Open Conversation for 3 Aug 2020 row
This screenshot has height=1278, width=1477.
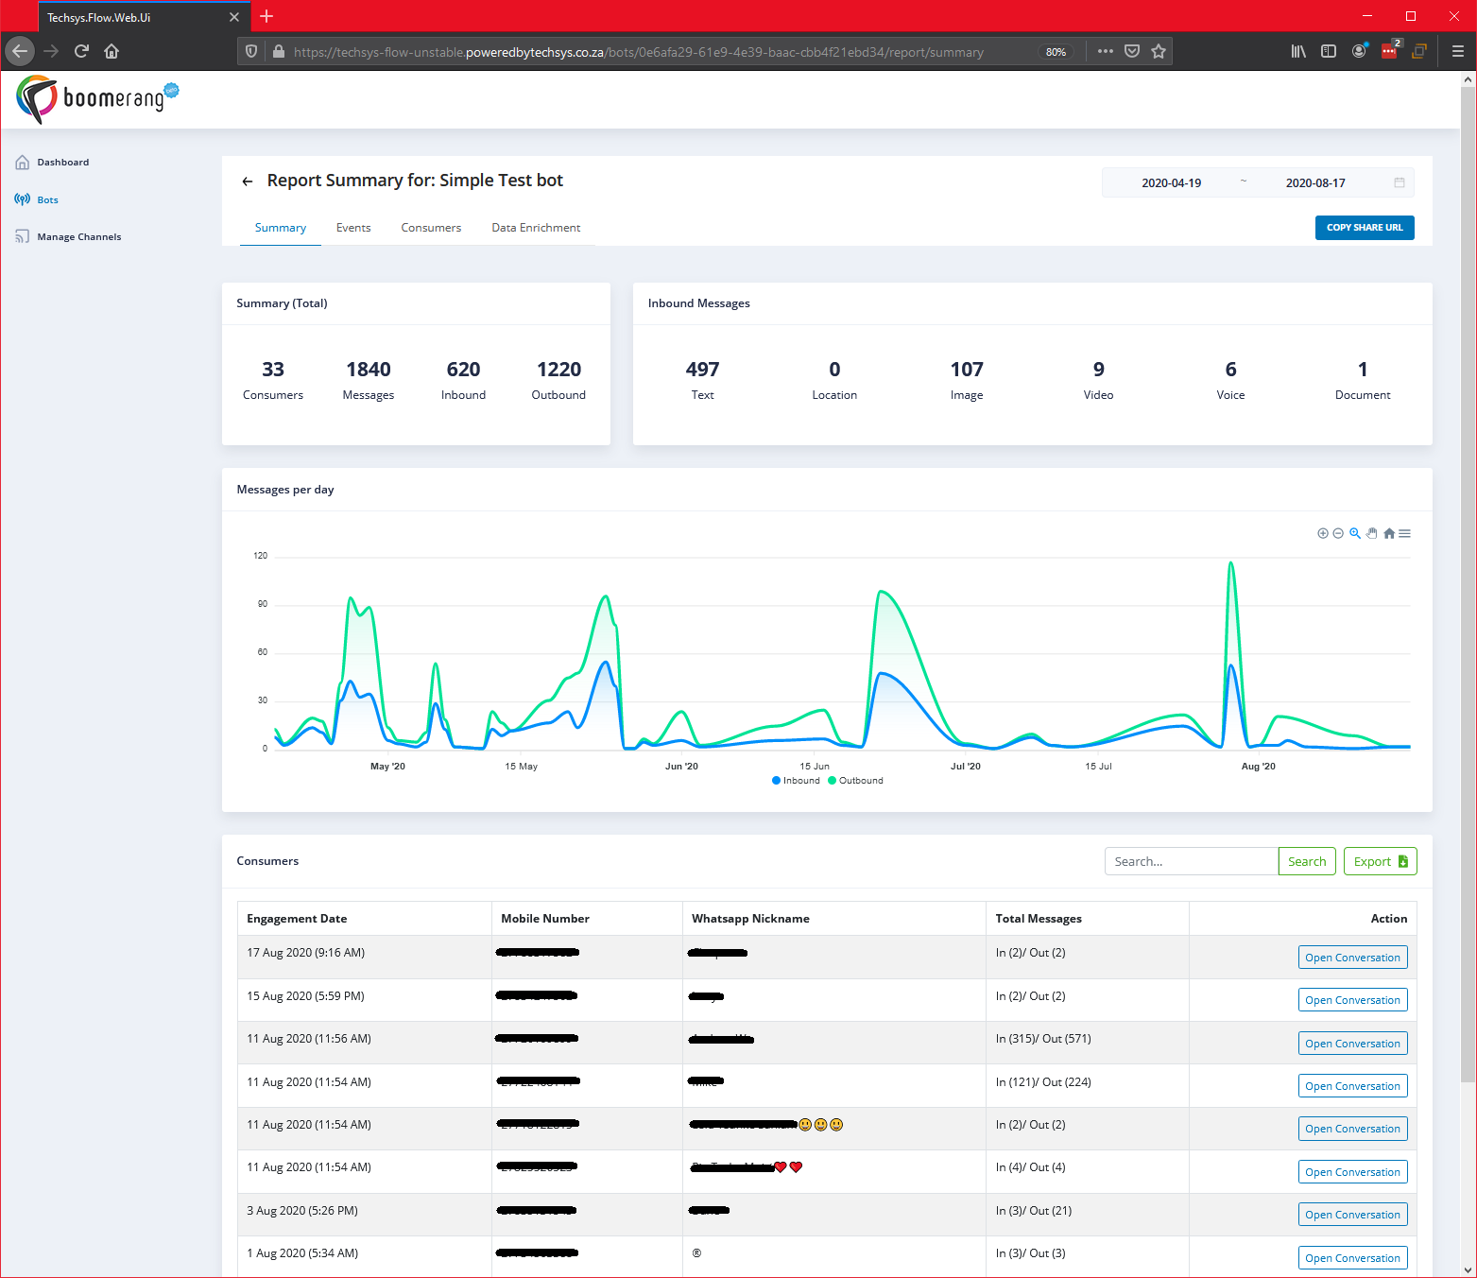coord(1352,1215)
